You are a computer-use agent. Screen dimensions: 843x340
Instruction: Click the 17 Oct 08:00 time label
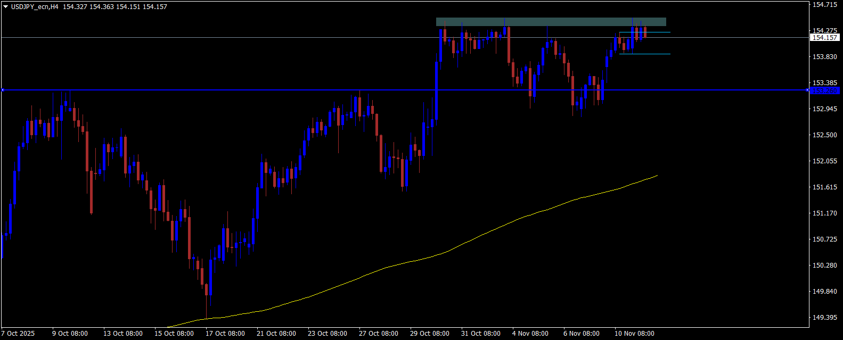[225, 334]
